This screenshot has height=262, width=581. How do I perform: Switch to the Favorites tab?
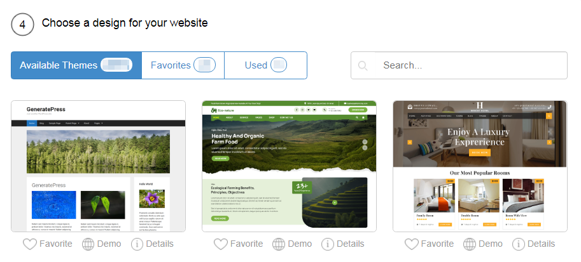(x=183, y=65)
